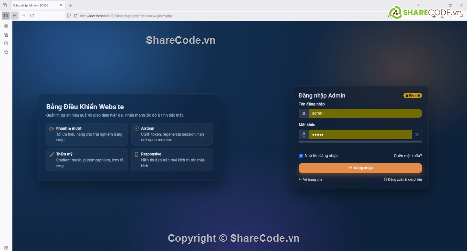This screenshot has height=251, width=467.
Task: Click the Thẩm mỹ brush icon
Action: 52,154
